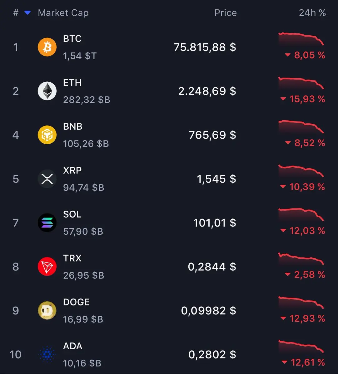338x374 pixels.
Task: Tap the Solana gradient logo
Action: coord(47,223)
